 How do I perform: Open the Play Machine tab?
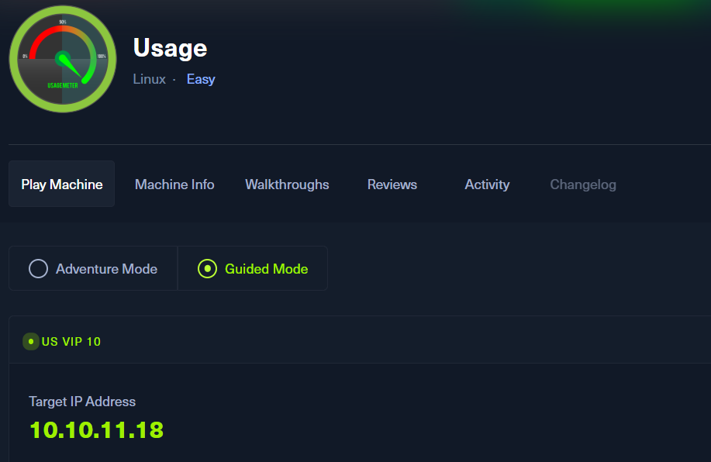pyautogui.click(x=62, y=184)
